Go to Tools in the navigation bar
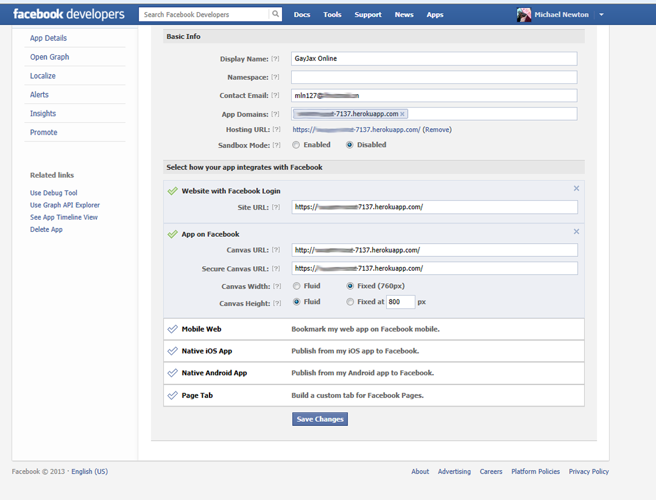656x500 pixels. tap(332, 15)
